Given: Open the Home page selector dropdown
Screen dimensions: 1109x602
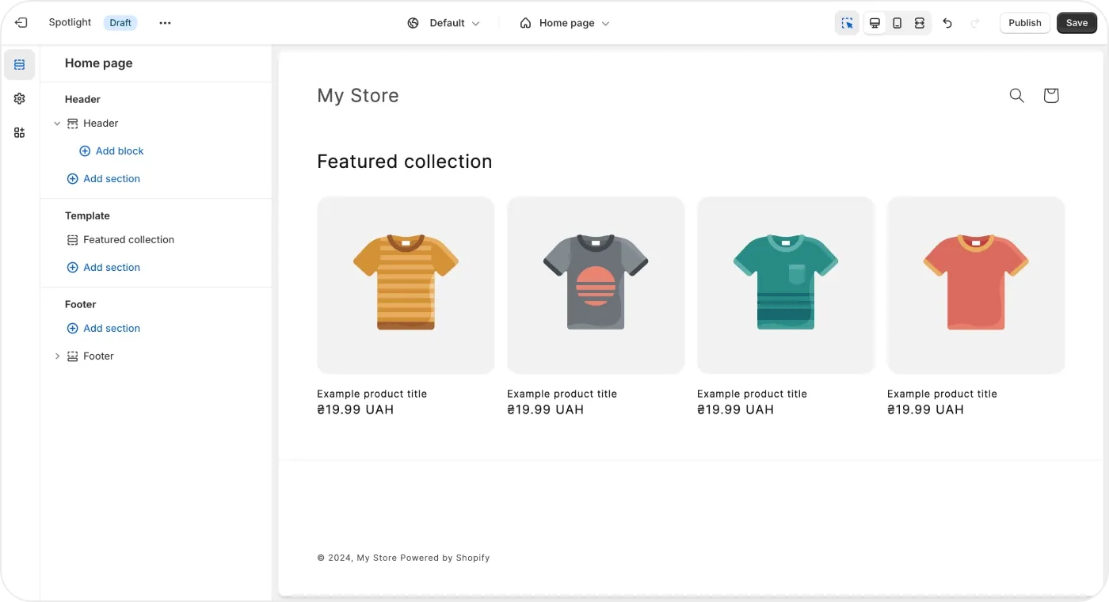Looking at the screenshot, I should 564,23.
